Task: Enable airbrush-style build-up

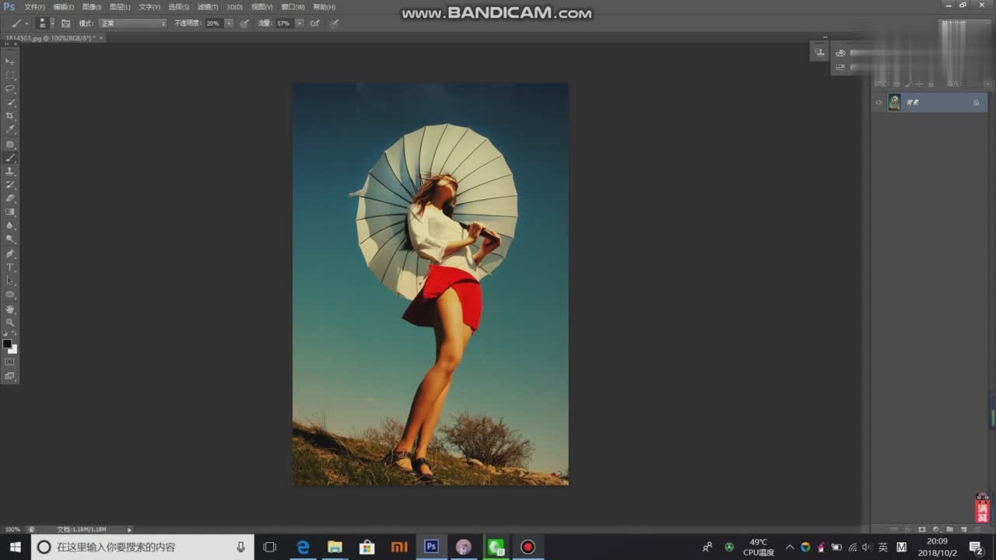Action: click(315, 23)
